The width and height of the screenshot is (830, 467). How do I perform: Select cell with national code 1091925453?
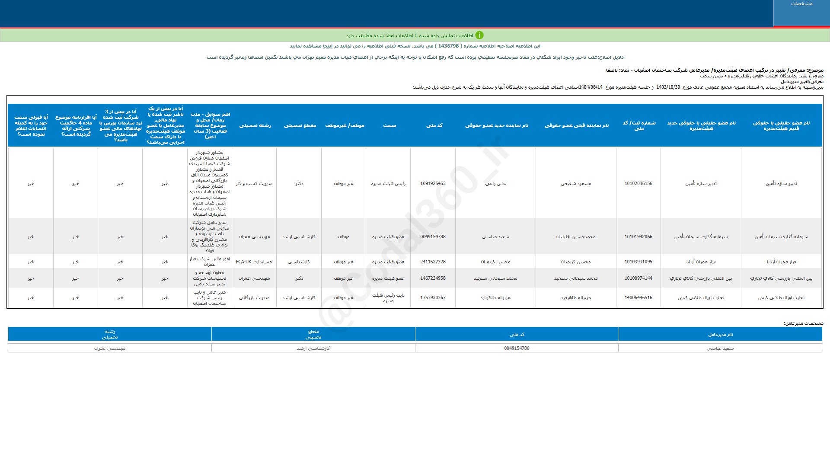pyautogui.click(x=433, y=184)
